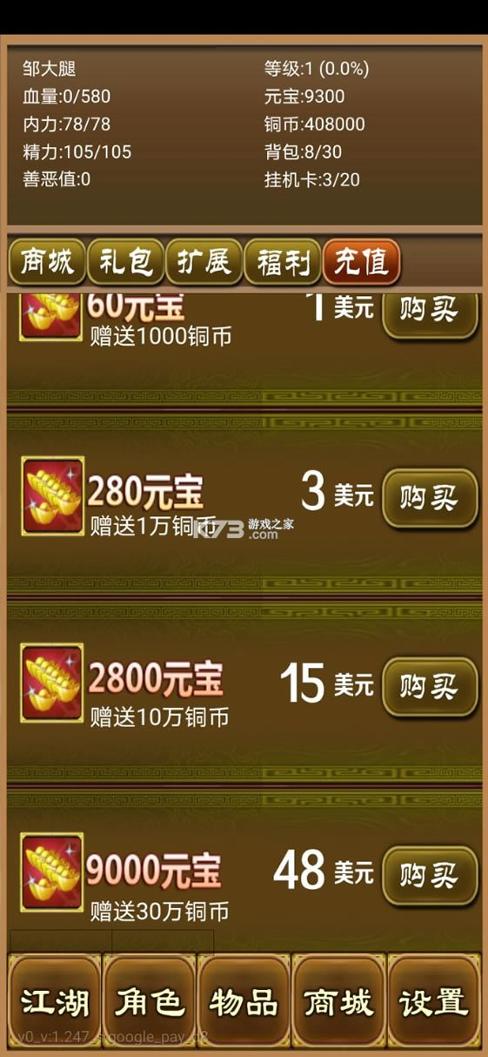Screen dimensions: 488x1057
Task: Tap the gold ingot icon for 280元宝
Action: coord(51,496)
